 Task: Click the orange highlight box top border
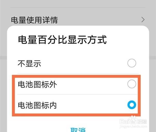[x=76, y=76]
